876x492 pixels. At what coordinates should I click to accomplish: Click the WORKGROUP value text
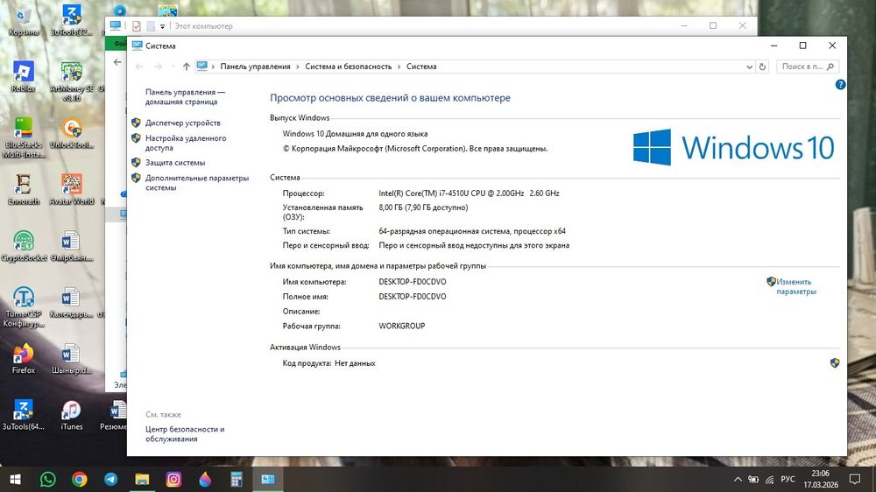click(402, 326)
